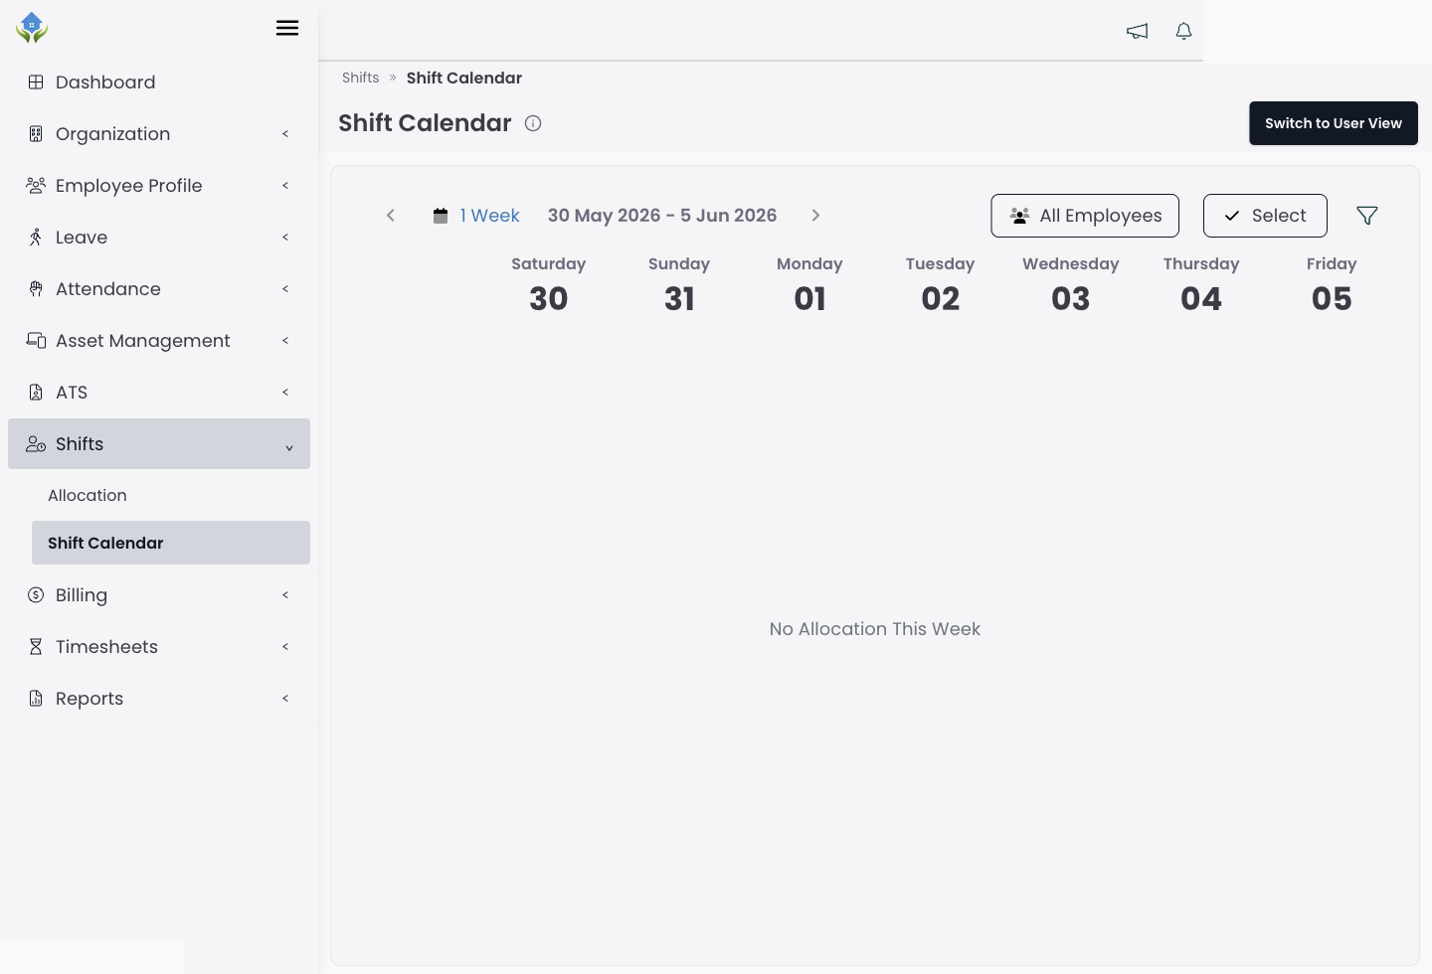Click Switch to User View button
The width and height of the screenshot is (1432, 974).
(1334, 123)
